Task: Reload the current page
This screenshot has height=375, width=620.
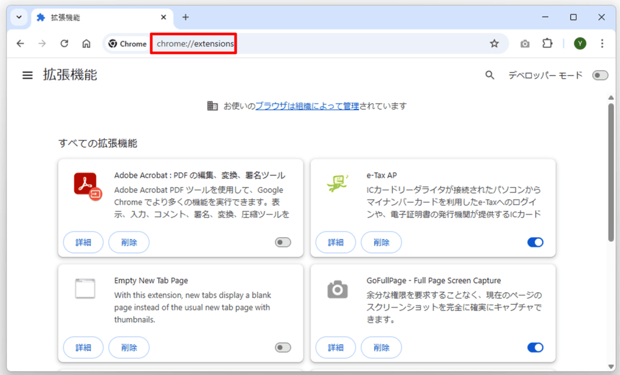Action: [x=64, y=43]
